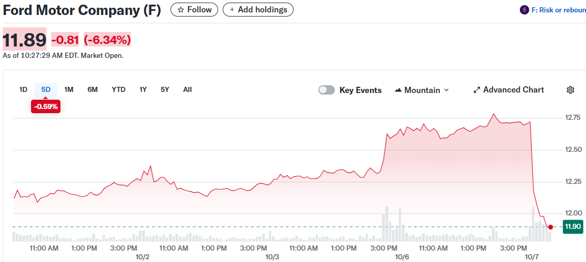This screenshot has height=262, width=586.
Task: Switch chart to 5Y range
Action: tap(165, 89)
